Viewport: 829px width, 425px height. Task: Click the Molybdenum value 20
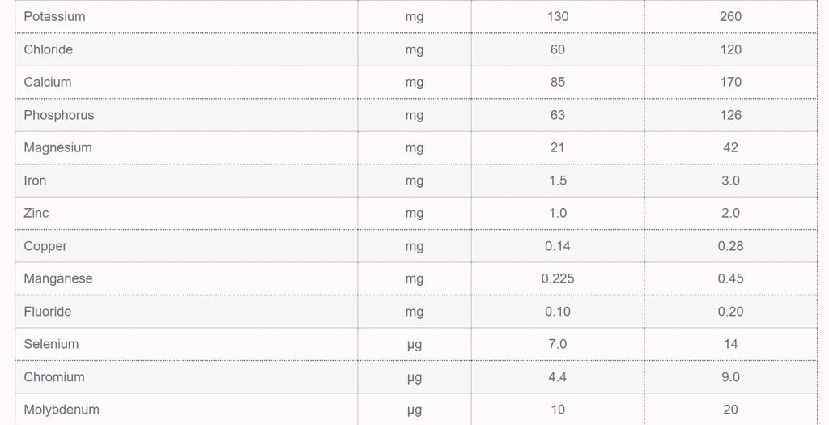pos(730,410)
